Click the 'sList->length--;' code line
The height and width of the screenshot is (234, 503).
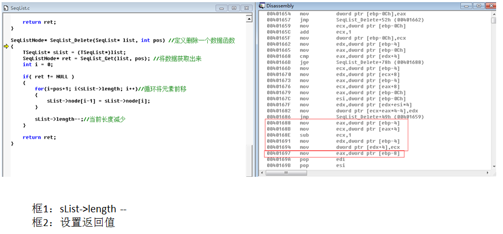coord(80,119)
